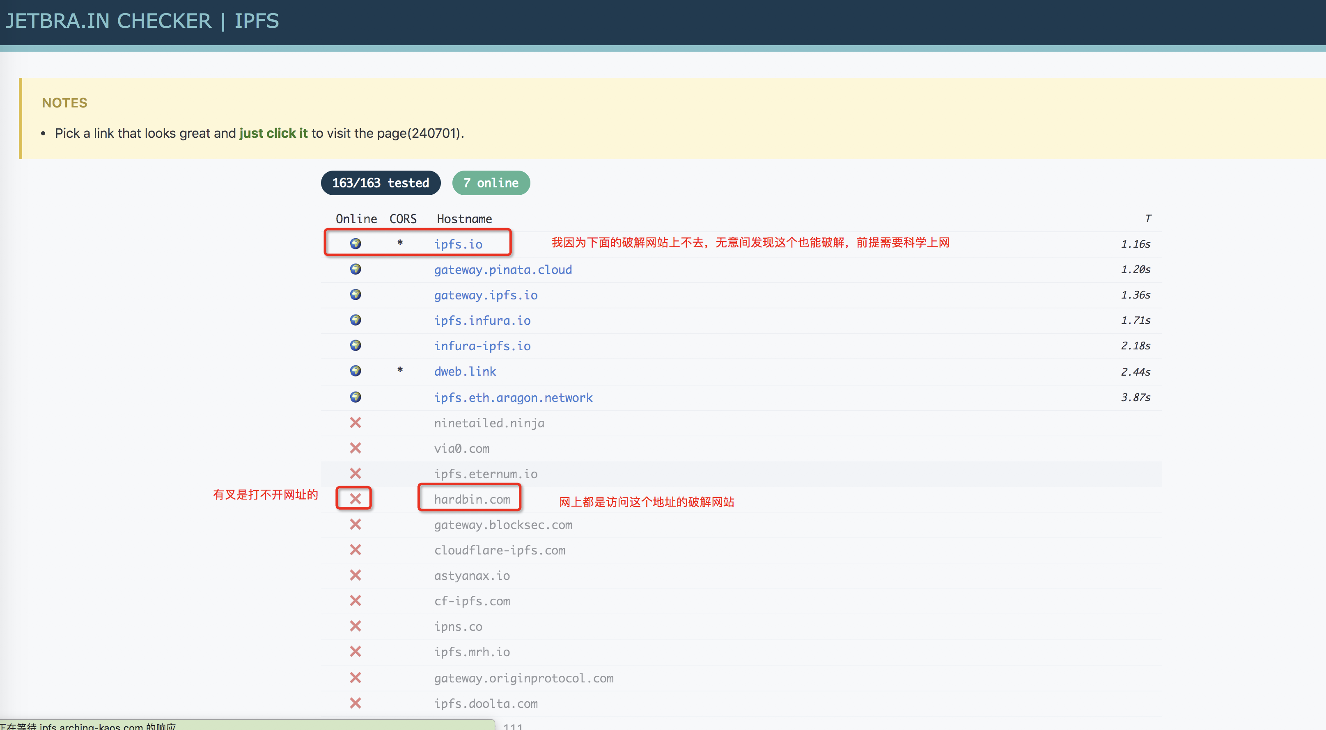This screenshot has height=730, width=1326.
Task: Click the "7 online" green badge
Action: (x=491, y=183)
